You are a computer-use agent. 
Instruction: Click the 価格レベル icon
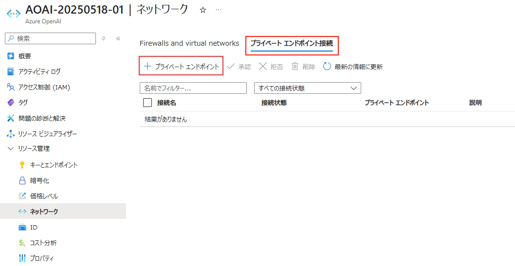22,196
